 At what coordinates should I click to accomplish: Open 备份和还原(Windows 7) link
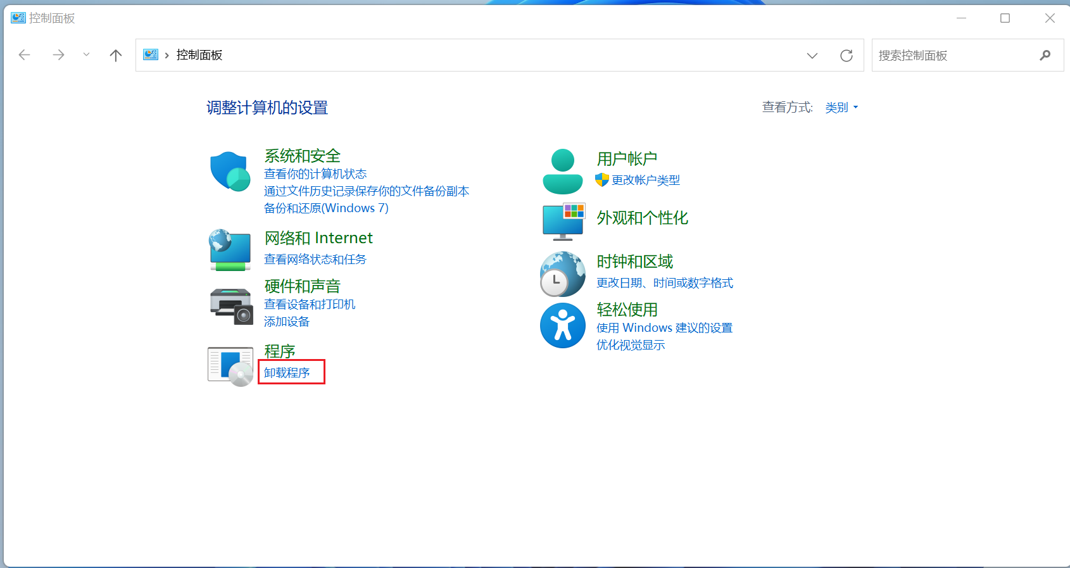pyautogui.click(x=326, y=208)
